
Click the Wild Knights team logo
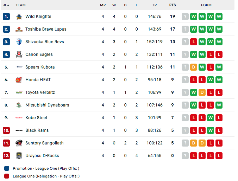click(x=19, y=17)
